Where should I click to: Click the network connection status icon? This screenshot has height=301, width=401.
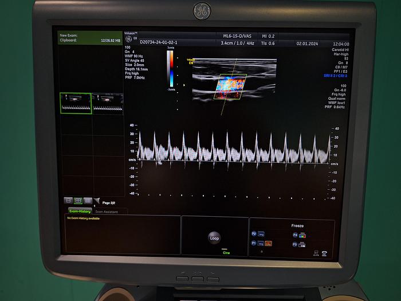coord(316,253)
